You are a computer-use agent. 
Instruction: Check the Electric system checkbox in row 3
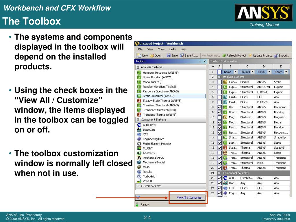coord(219,82)
